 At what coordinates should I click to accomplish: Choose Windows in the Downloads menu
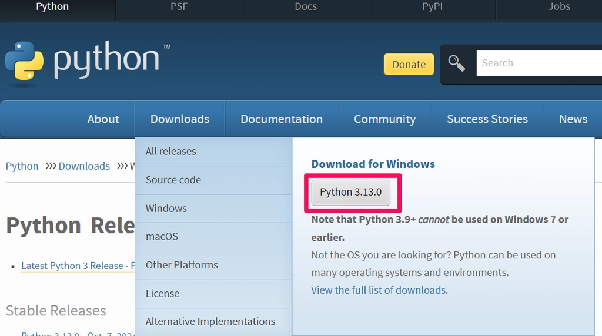(x=213, y=209)
